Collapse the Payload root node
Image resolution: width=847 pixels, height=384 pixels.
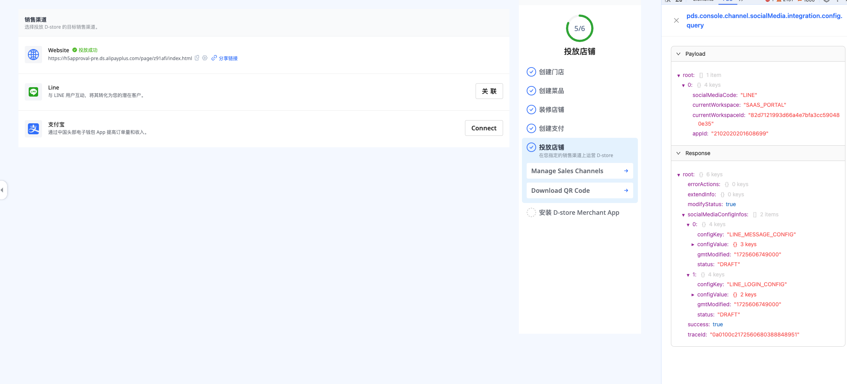click(679, 75)
